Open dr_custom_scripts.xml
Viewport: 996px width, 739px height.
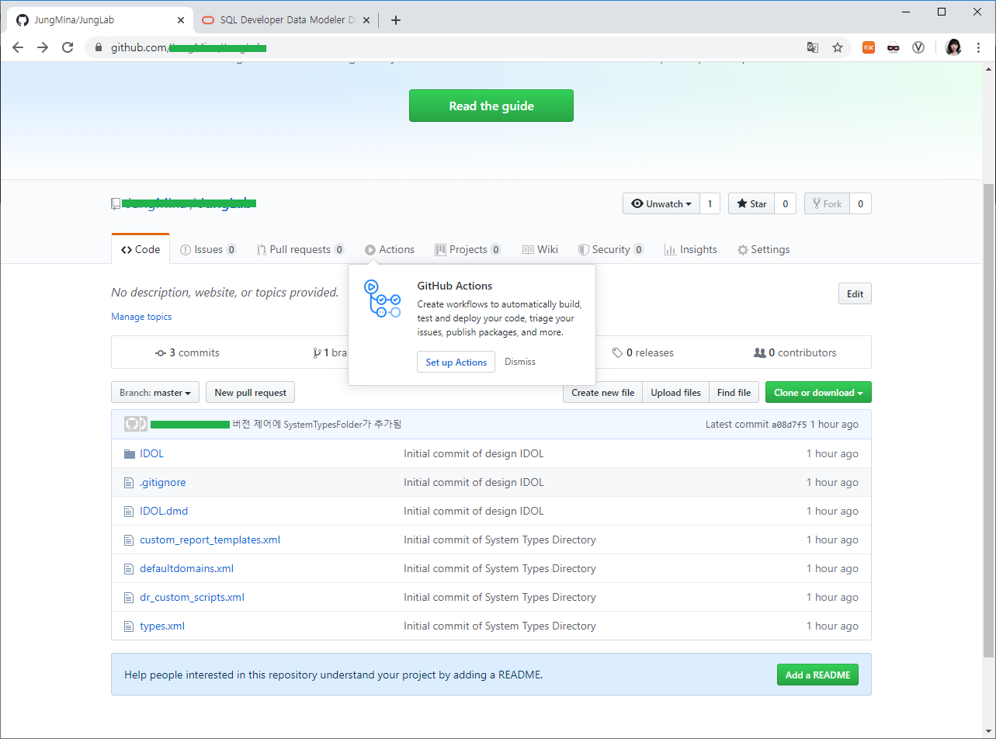coord(192,597)
